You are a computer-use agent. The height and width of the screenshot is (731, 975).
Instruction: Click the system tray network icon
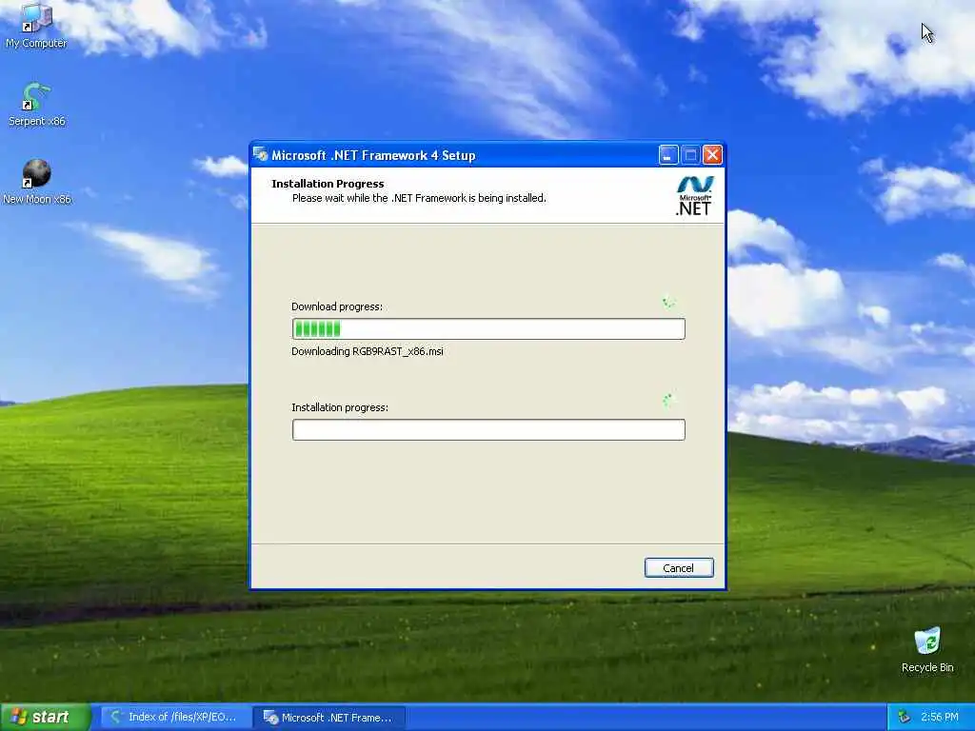[905, 717]
